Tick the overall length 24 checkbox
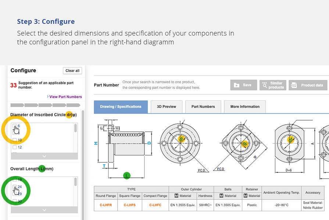The width and height of the screenshot is (329, 220). pyautogui.click(x=15, y=187)
